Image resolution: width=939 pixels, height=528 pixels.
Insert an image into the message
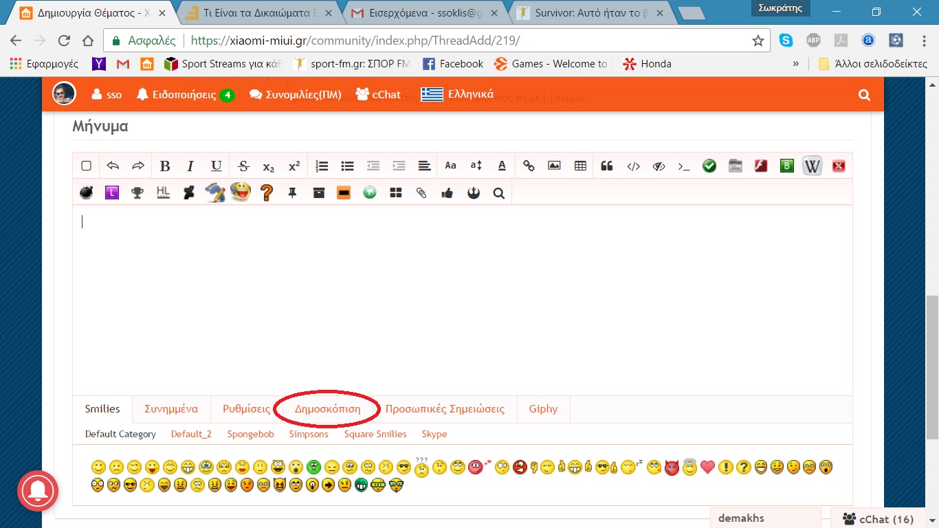click(554, 166)
